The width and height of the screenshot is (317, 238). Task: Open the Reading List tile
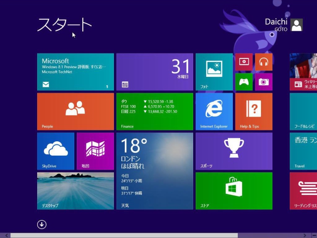point(303,191)
